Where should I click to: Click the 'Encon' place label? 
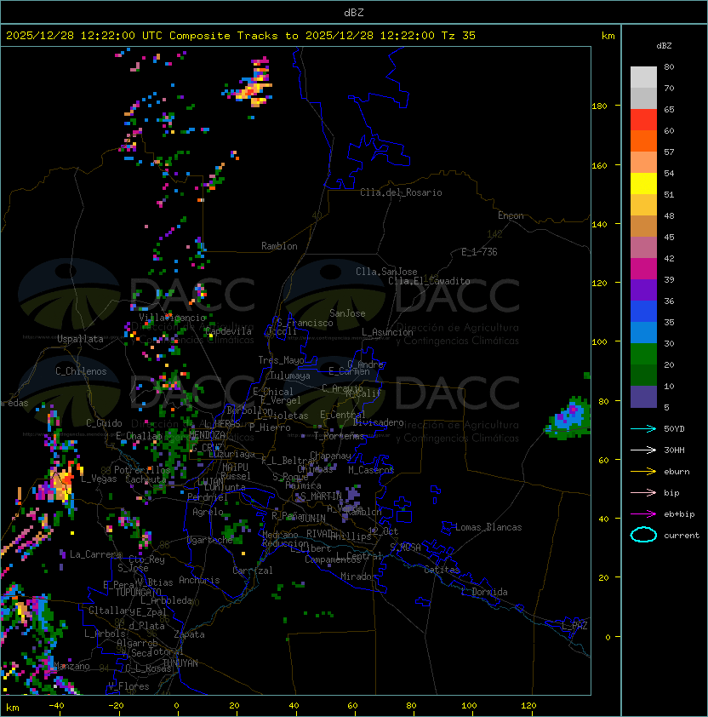[x=511, y=215]
